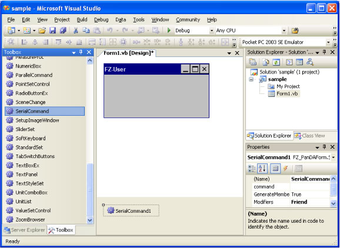340x248 pixels.
Task: Click the Save floppy disk icon
Action: click(x=53, y=31)
